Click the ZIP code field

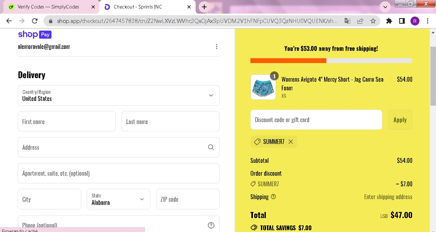pos(188,199)
